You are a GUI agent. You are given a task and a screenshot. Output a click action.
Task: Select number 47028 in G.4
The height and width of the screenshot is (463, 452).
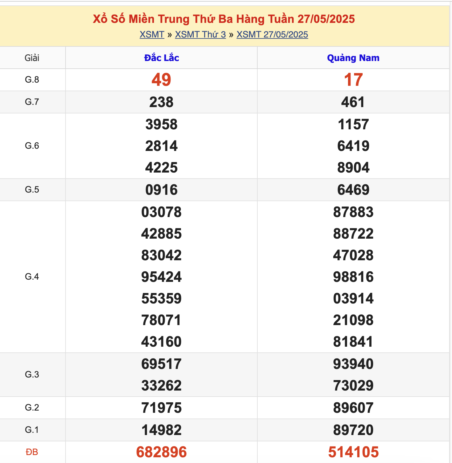[353, 255]
